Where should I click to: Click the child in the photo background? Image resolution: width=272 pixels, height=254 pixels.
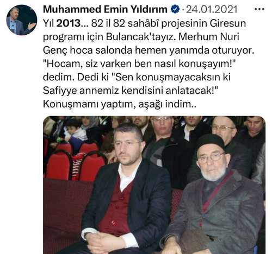point(75,131)
